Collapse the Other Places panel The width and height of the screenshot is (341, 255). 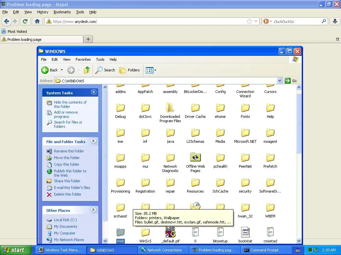pyautogui.click(x=94, y=210)
